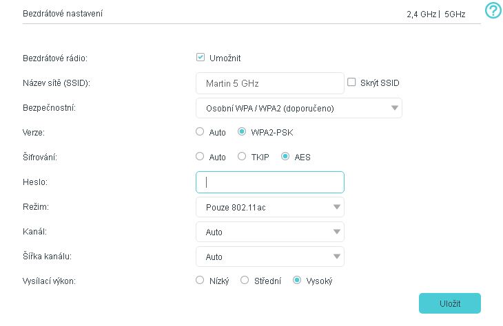Image resolution: width=503 pixels, height=326 pixels.
Task: Set transmit power to Nízký
Action: click(x=201, y=281)
